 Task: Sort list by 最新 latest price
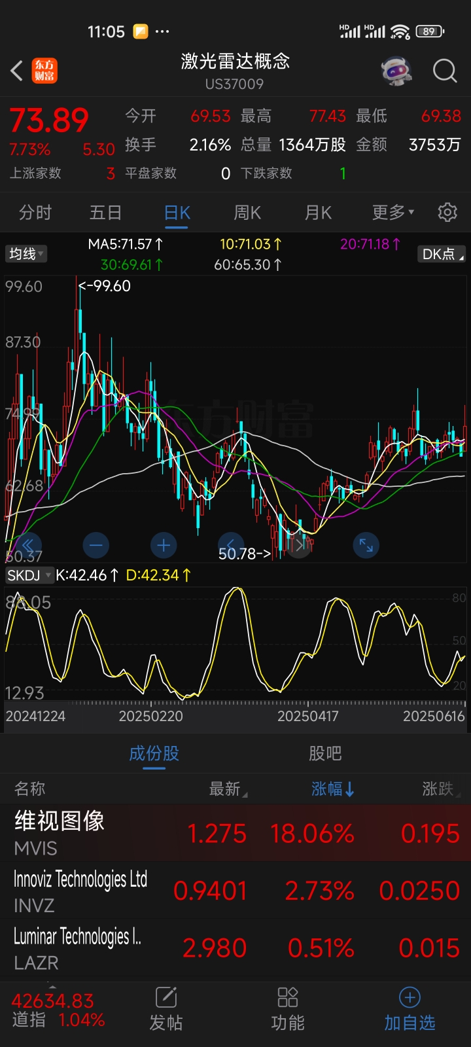(x=228, y=789)
